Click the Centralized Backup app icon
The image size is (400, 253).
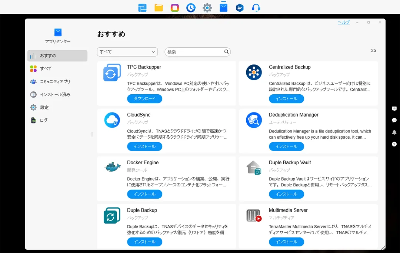click(254, 72)
